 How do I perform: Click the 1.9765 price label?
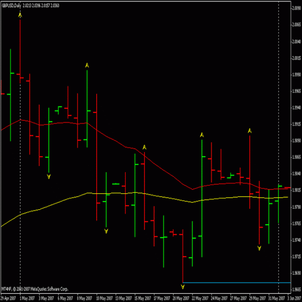point(297,224)
